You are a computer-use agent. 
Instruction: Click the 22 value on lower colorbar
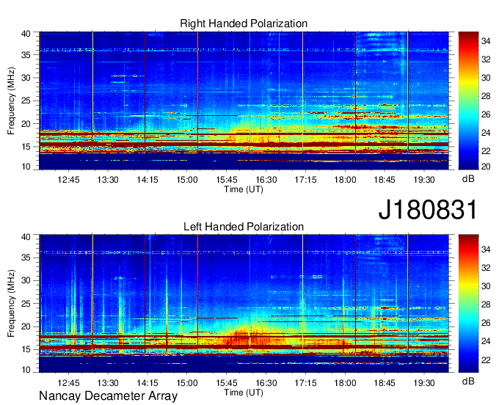coord(486,360)
